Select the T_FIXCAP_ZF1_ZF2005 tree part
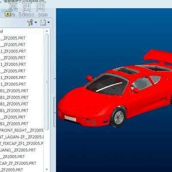 tap(21, 144)
